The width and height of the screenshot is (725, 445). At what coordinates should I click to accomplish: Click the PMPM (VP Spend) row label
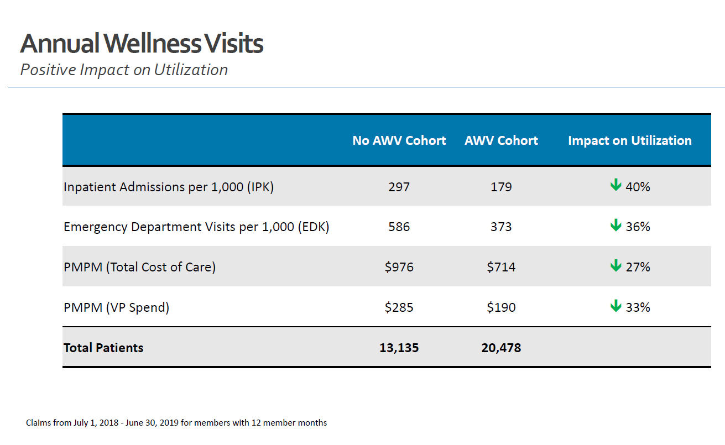click(x=116, y=307)
